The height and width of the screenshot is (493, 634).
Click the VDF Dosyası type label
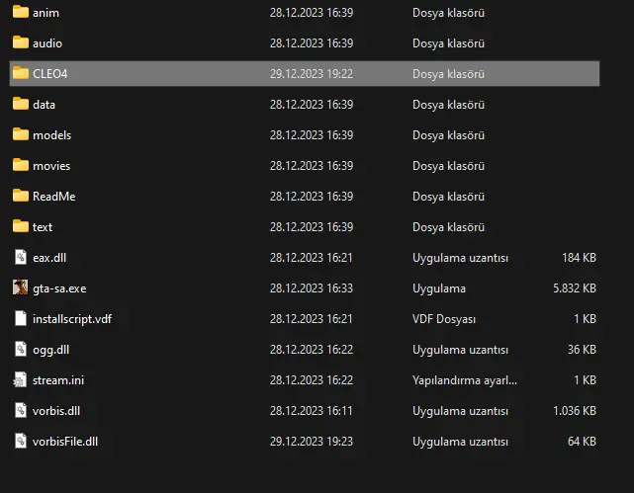tap(444, 319)
